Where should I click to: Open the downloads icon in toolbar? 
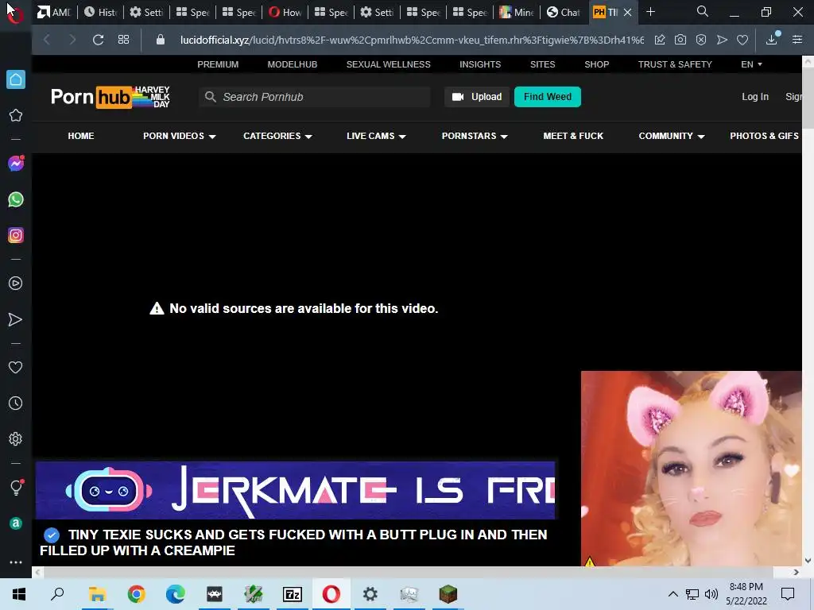pos(772,39)
